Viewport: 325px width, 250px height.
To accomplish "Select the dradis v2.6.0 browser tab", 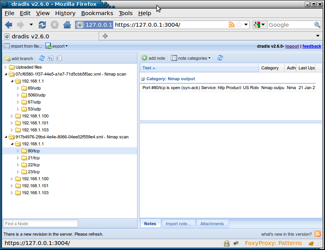I will [x=51, y=36].
